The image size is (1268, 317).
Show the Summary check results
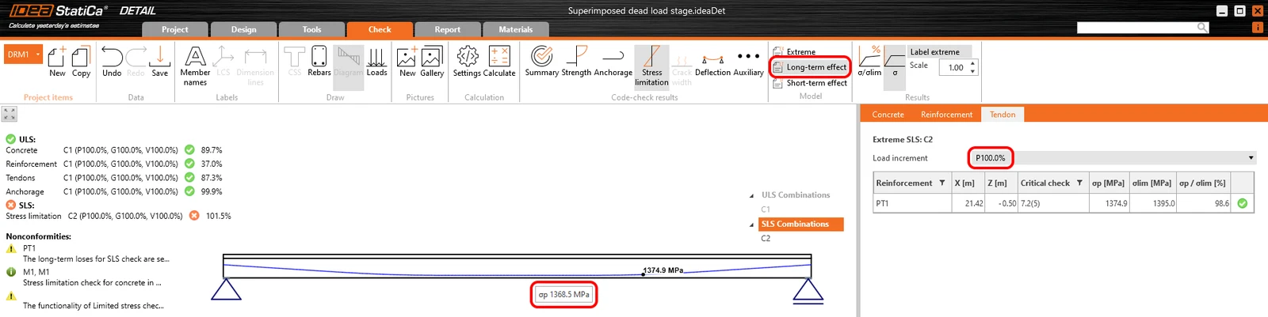click(542, 61)
